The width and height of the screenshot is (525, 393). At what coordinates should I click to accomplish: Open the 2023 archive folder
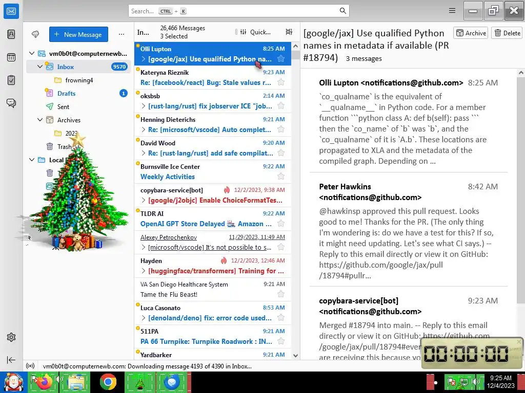(x=71, y=134)
